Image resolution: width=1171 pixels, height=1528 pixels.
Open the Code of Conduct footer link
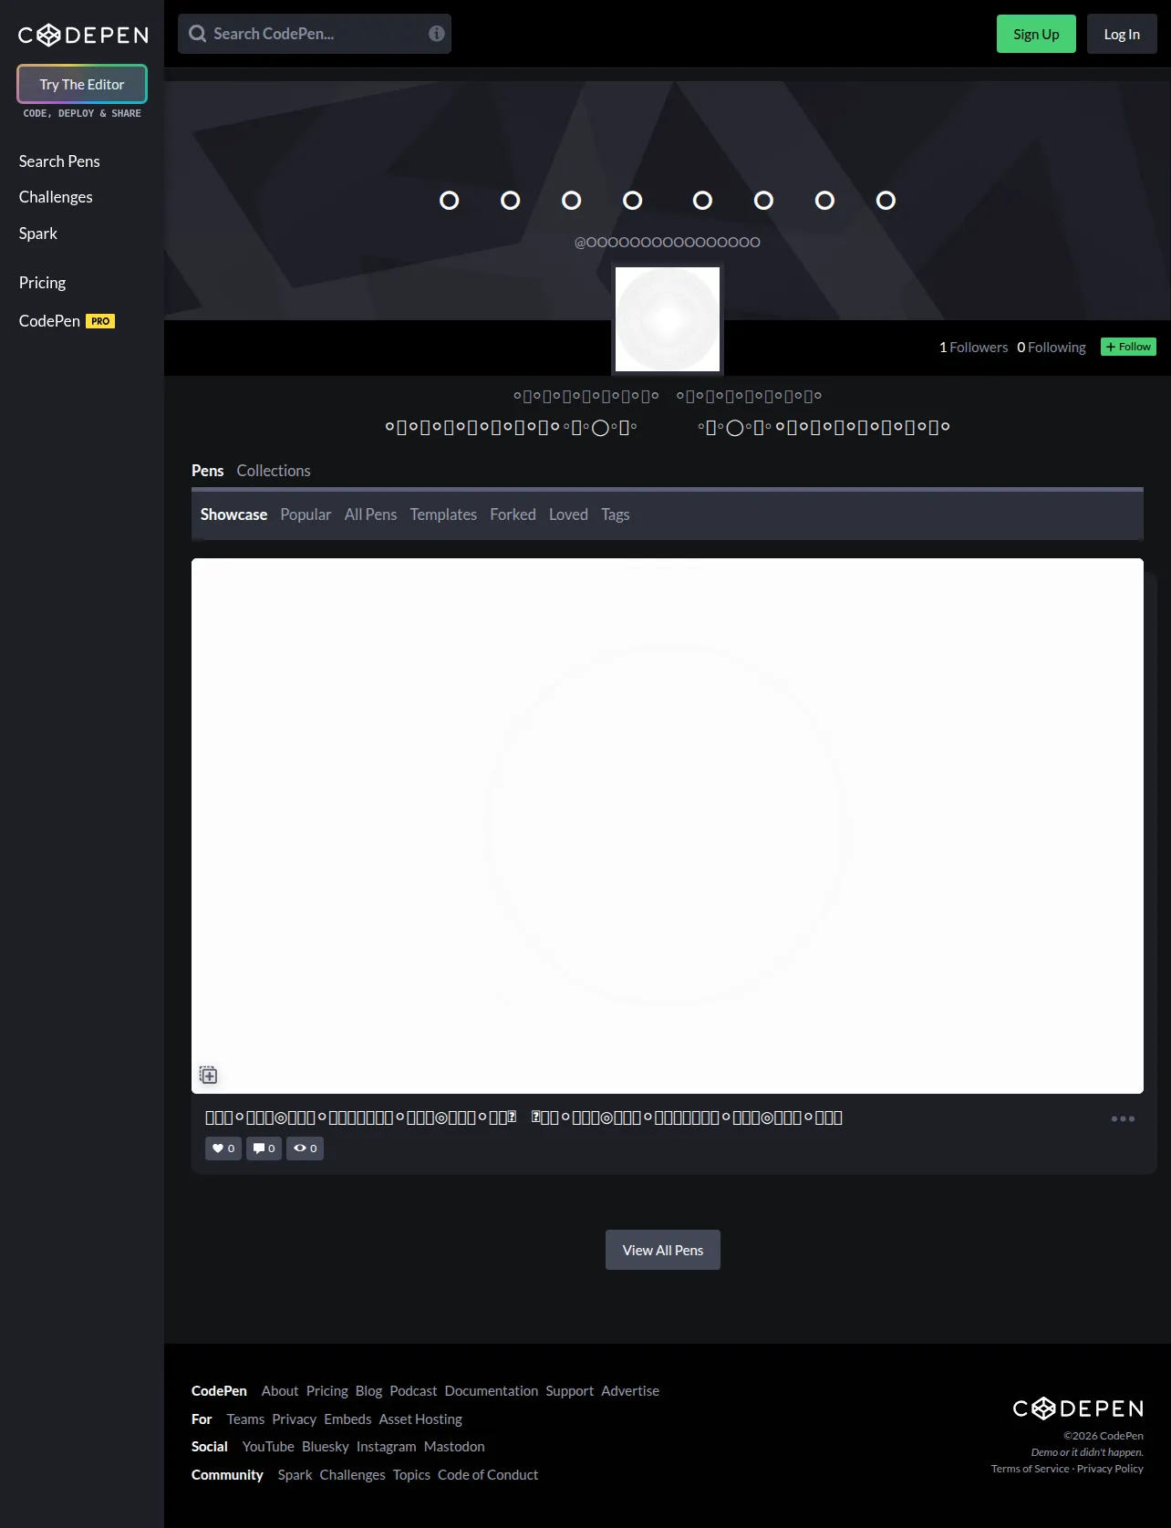point(488,1475)
